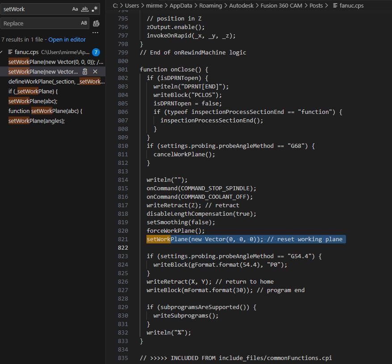Click the fanuc.cps file icon in results

10,52
